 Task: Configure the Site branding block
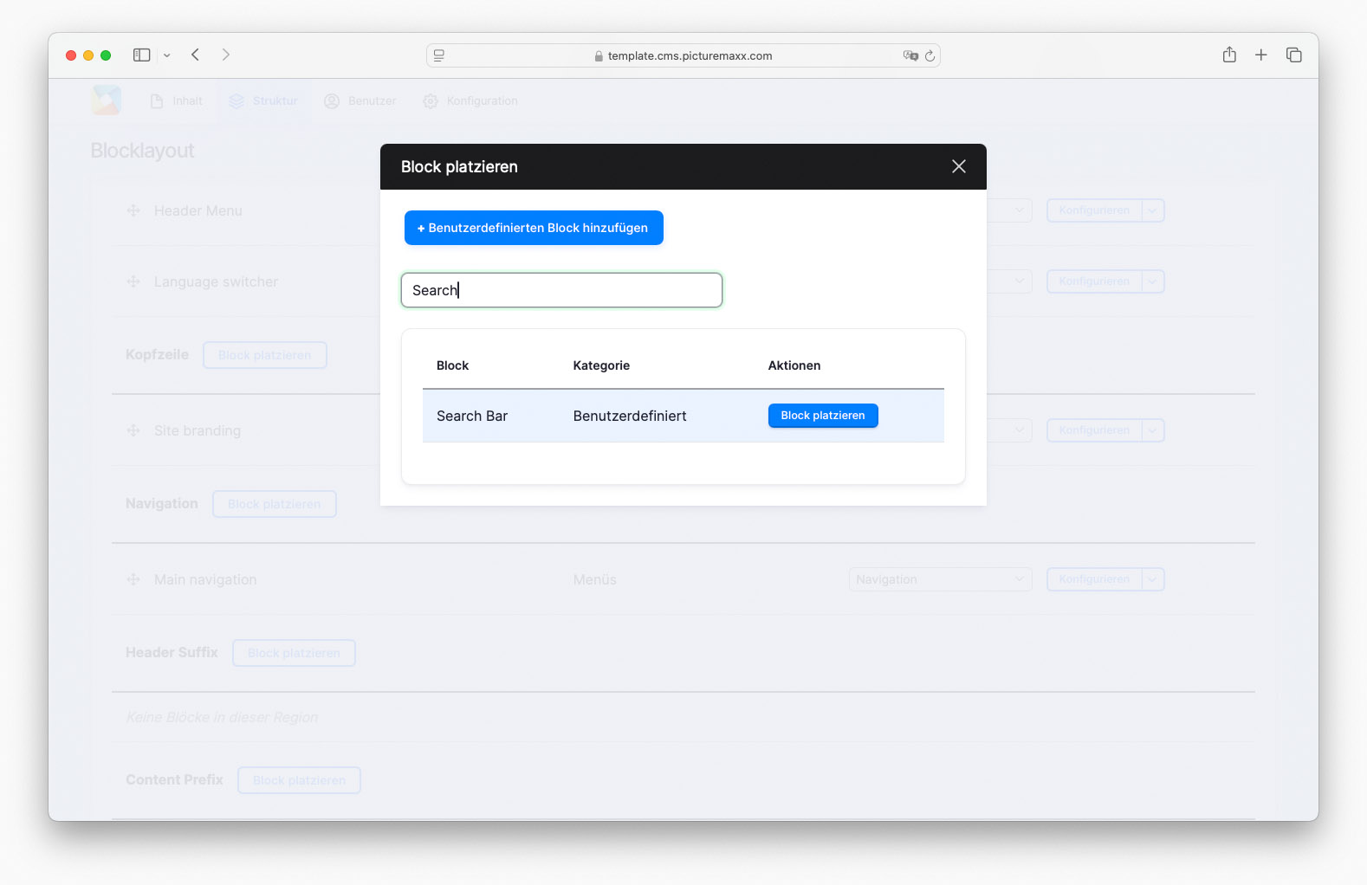pyautogui.click(x=1094, y=430)
